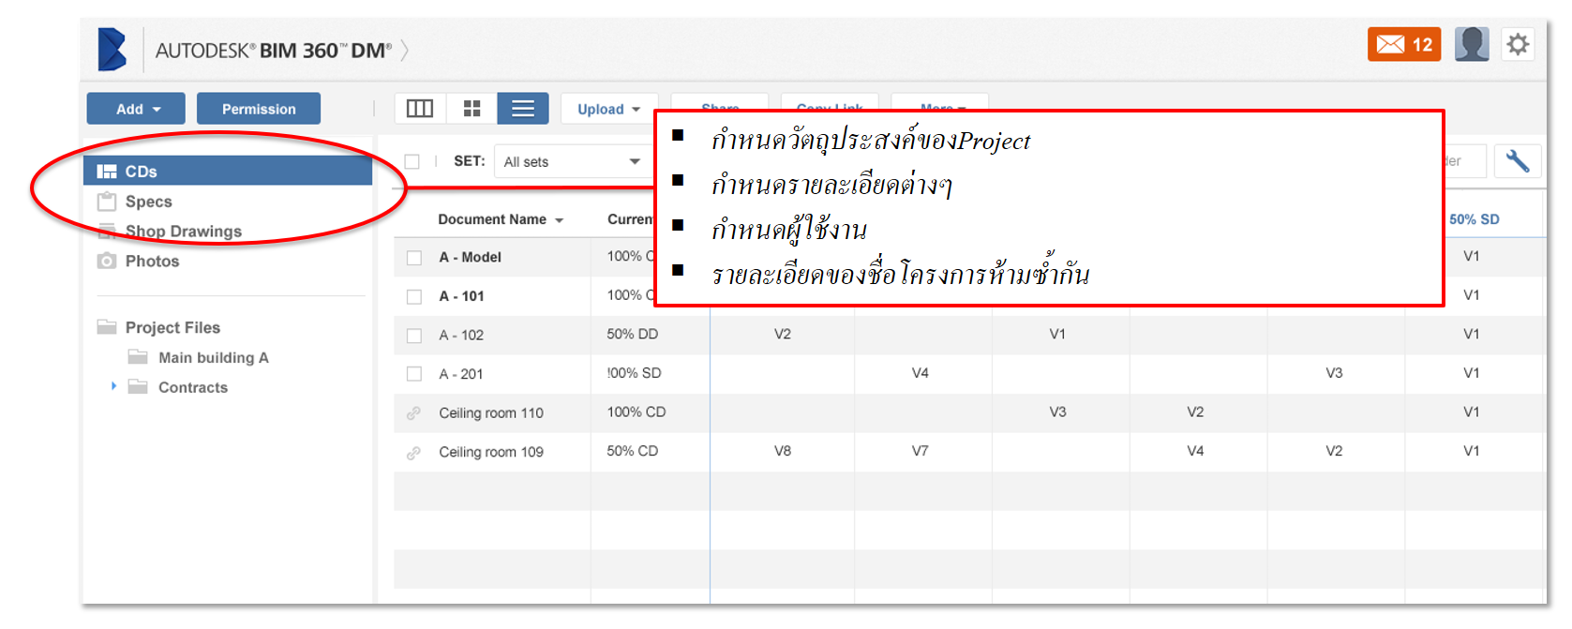Viewport: 1572px width, 629px height.
Task: Click the Main building A folder icon
Action: pyautogui.click(x=138, y=357)
